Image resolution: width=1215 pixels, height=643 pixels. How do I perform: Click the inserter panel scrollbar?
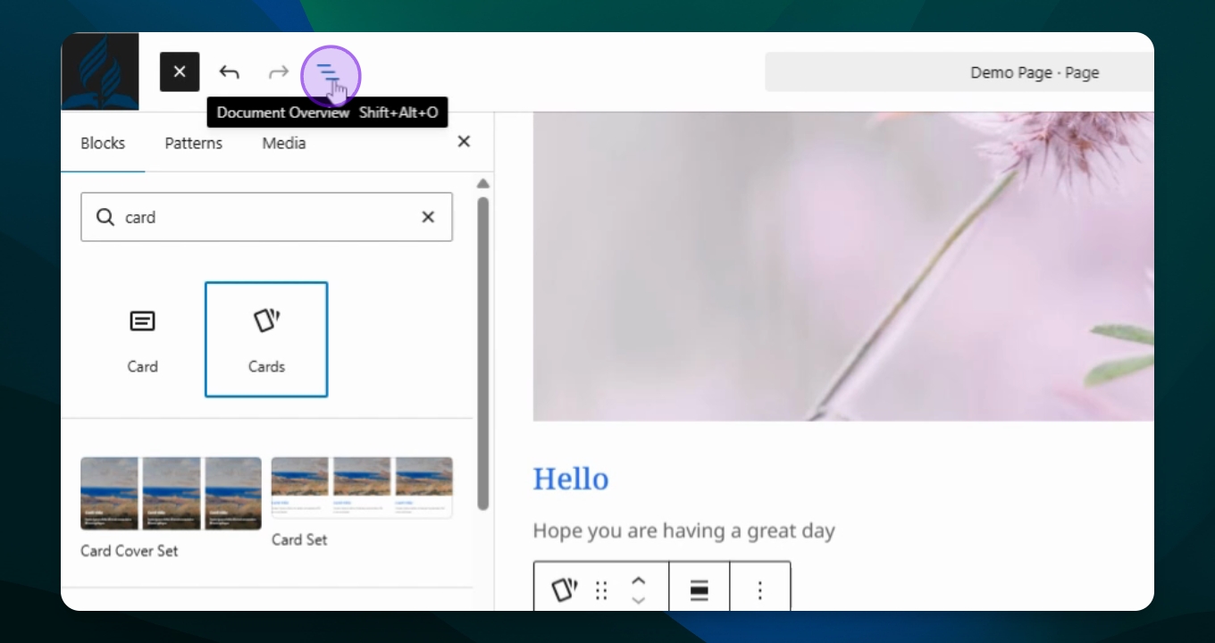483,353
